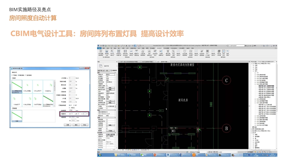Close the Properties palette with its X

[x=117, y=62]
